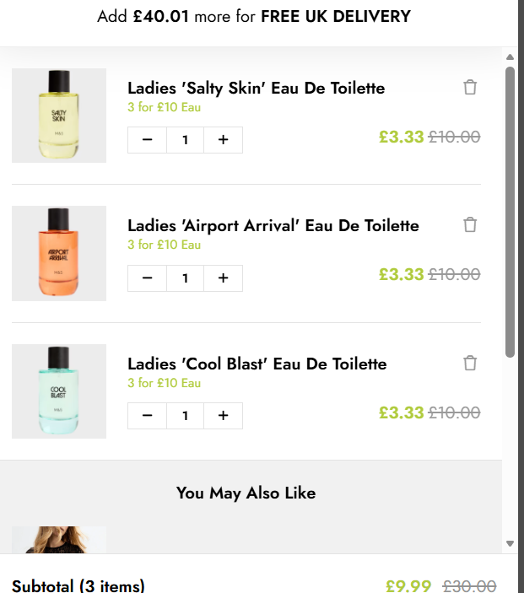
Task: Decrease Salty Skin quantity with minus
Action: (148, 140)
